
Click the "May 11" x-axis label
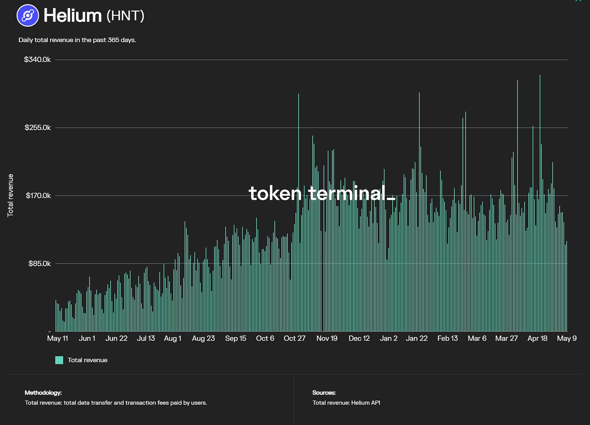[x=58, y=338]
